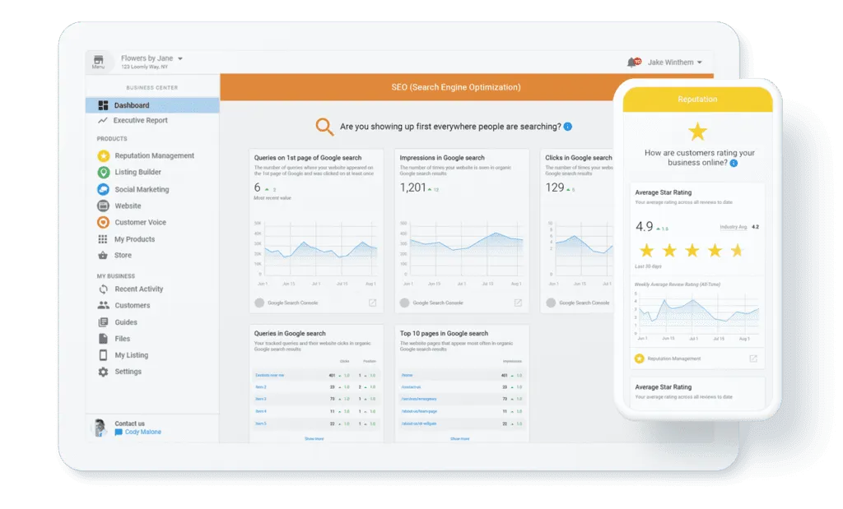Viewport: 843px width, 509px height.
Task: Open Social Marketing chat icon
Action: 103,189
